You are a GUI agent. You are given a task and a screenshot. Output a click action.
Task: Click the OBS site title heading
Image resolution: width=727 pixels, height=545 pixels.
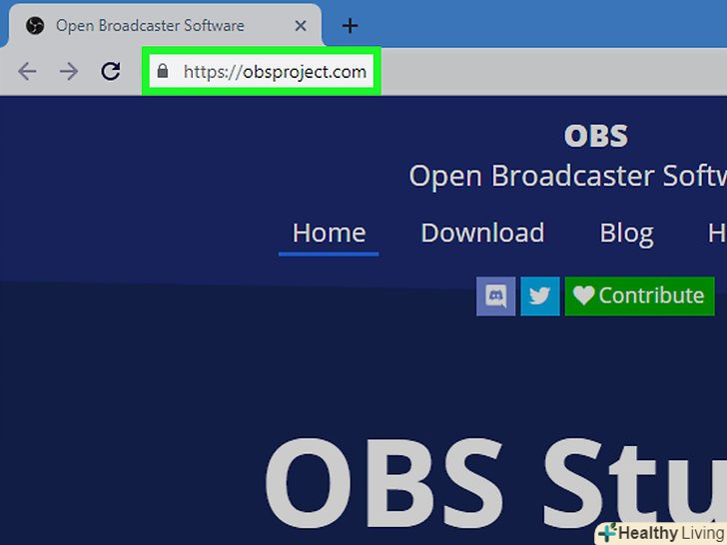pos(596,136)
